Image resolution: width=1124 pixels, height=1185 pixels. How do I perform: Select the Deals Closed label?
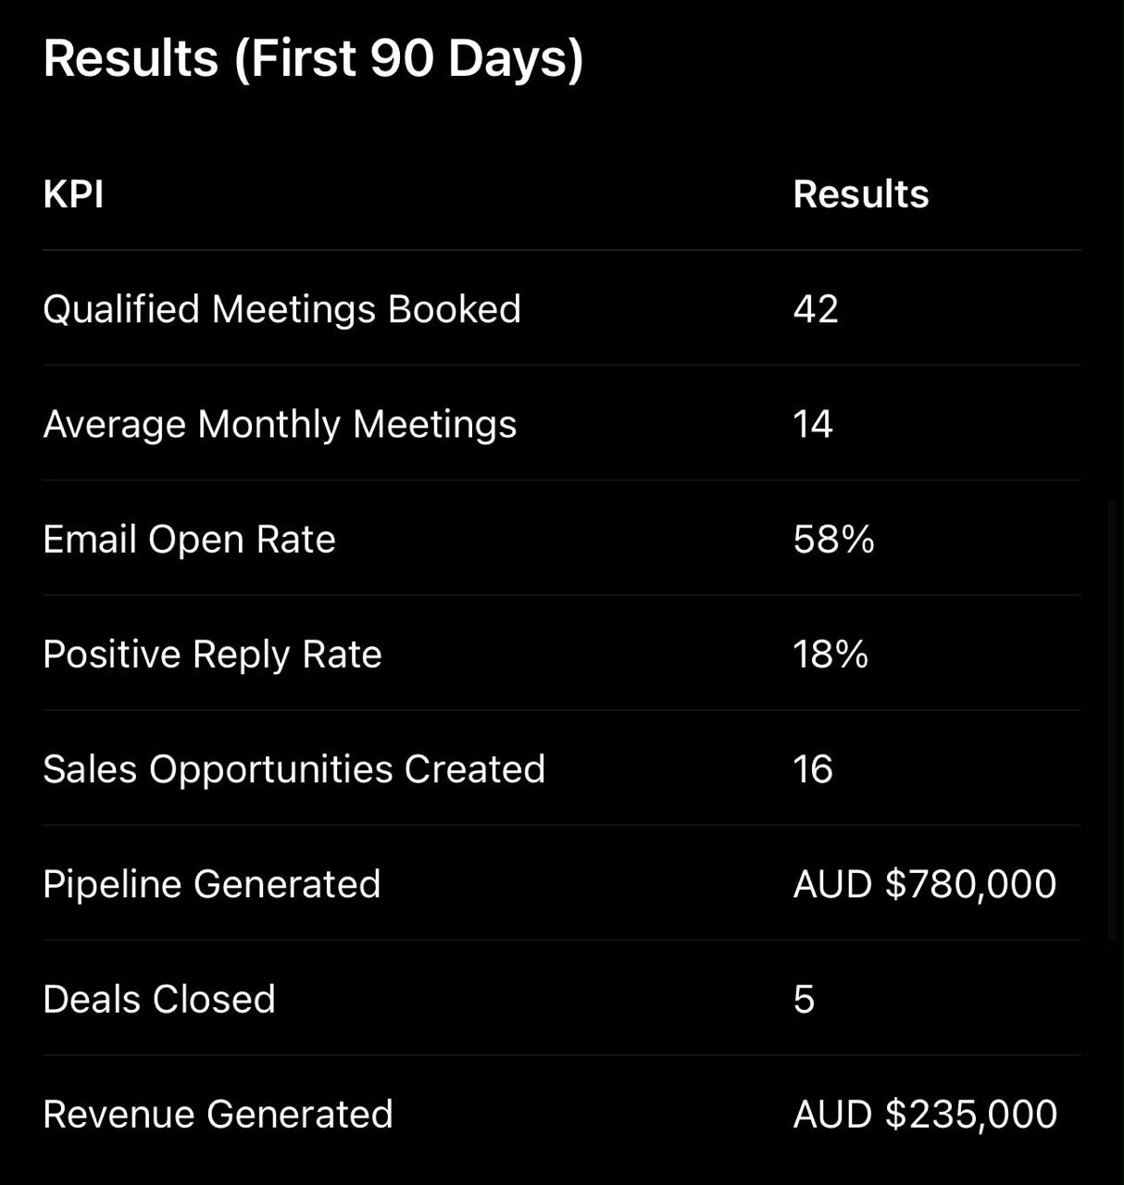pos(159,999)
